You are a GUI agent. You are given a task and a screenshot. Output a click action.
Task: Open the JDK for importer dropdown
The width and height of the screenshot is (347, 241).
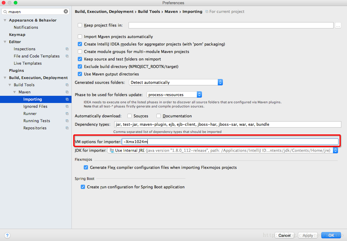(335, 150)
